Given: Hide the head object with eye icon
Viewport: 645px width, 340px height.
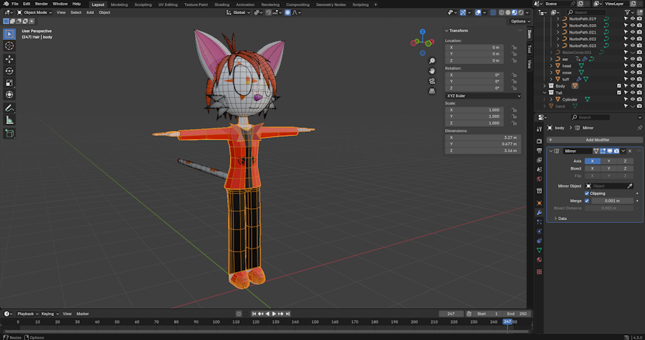Looking at the screenshot, I should tap(632, 66).
